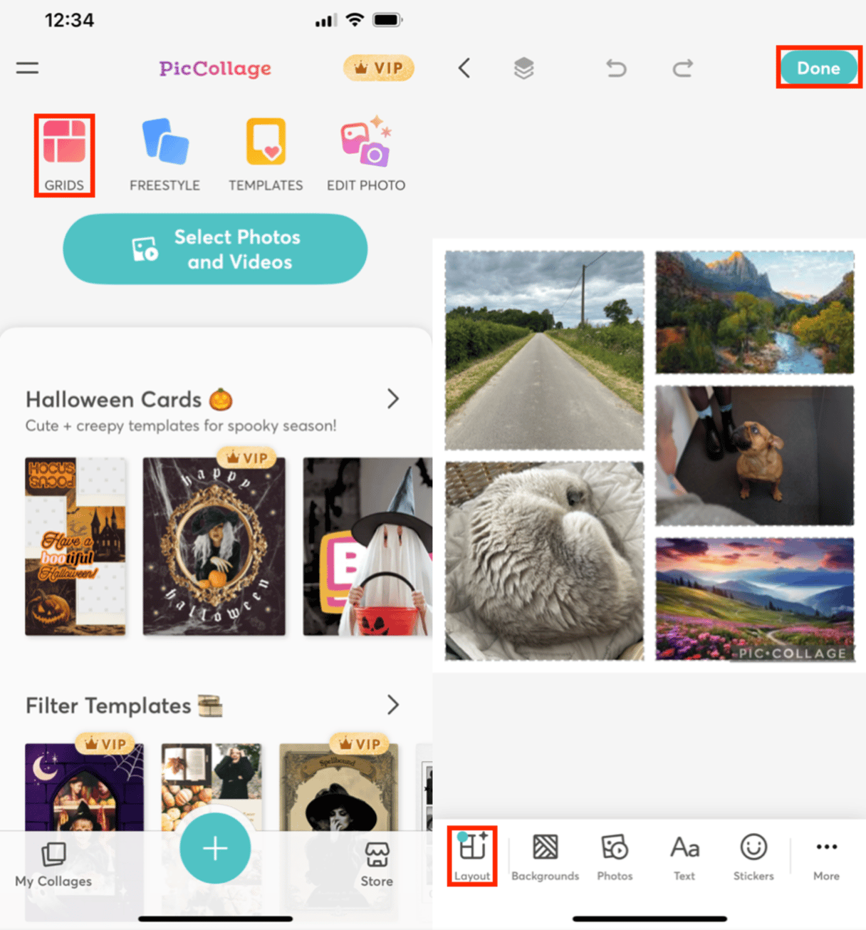Viewport: 866px width, 930px height.
Task: Tap the VIP crown badge in header
Action: (379, 68)
